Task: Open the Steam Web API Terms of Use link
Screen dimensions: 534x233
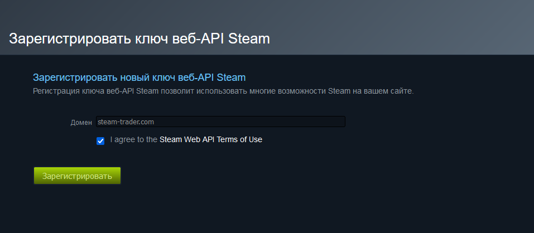Action: [x=210, y=139]
